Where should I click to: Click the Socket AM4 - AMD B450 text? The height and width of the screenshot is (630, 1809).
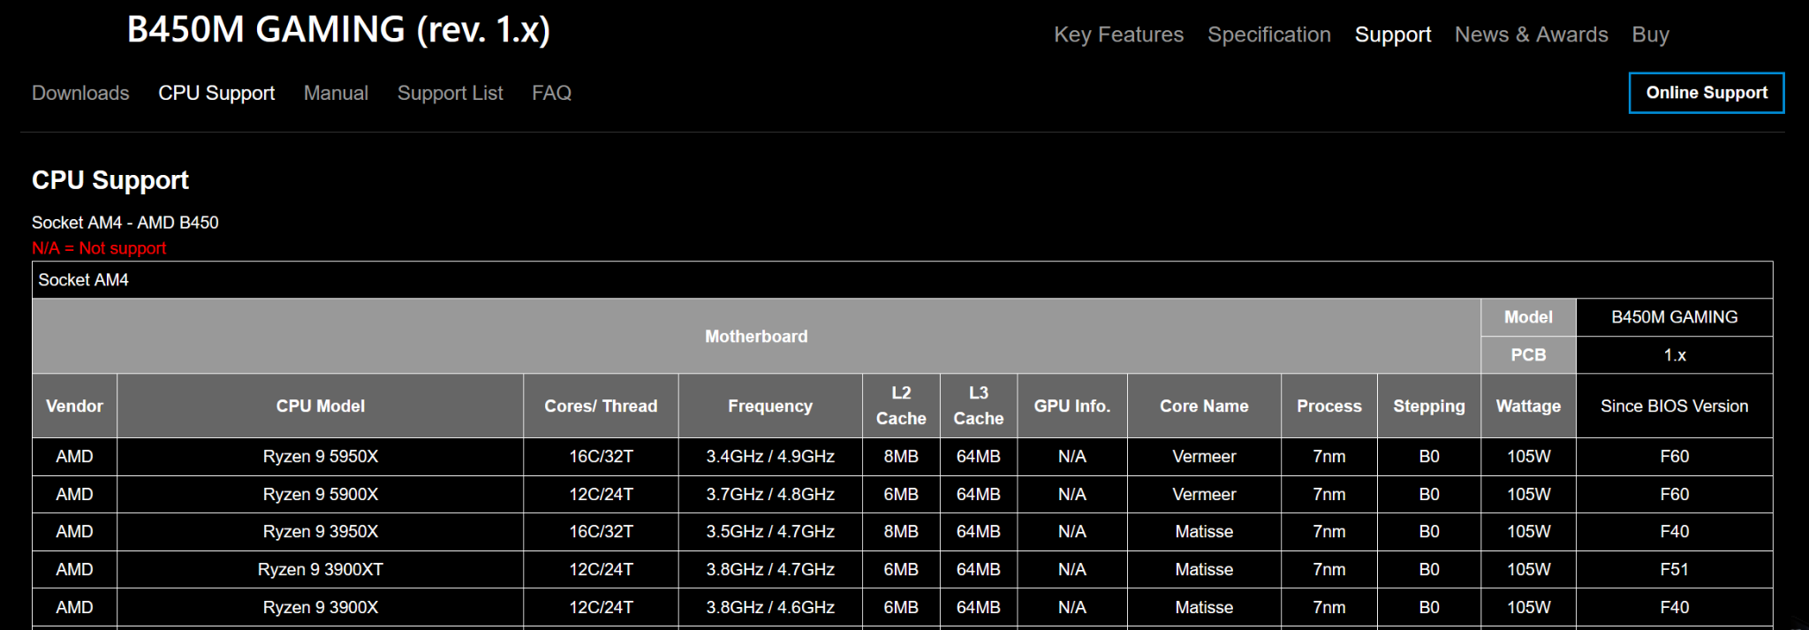click(x=125, y=223)
